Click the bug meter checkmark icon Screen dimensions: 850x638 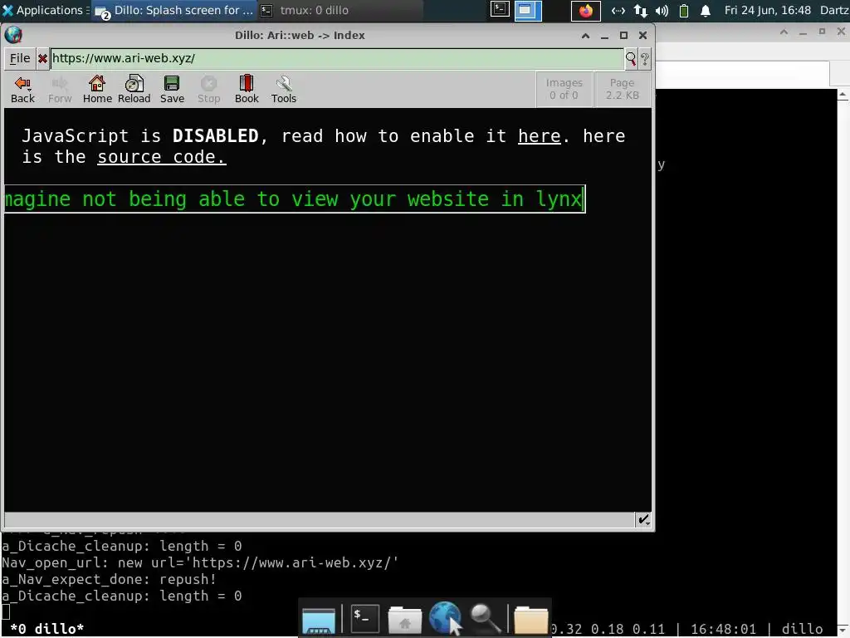(643, 520)
